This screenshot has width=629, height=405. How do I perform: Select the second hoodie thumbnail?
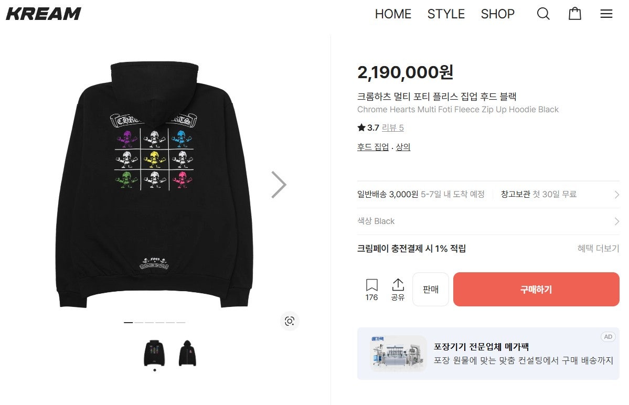[187, 353]
